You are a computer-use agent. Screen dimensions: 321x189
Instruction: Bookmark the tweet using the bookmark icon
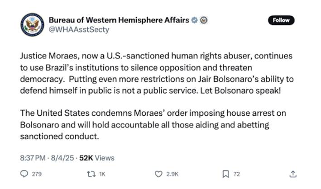[x=225, y=174]
